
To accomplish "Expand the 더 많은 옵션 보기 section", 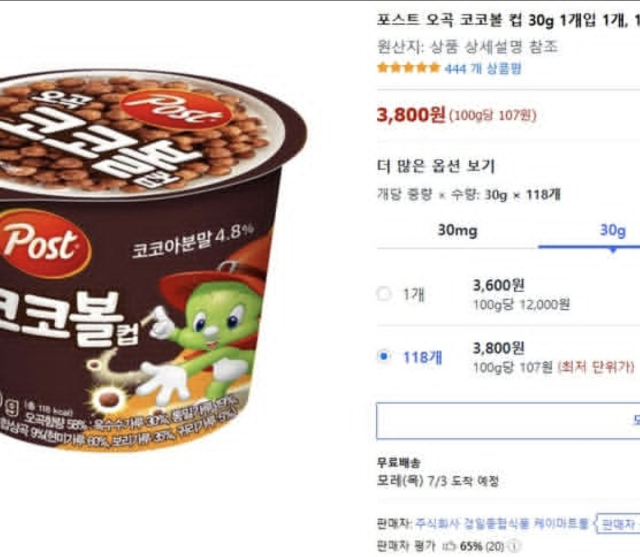I will 436,166.
